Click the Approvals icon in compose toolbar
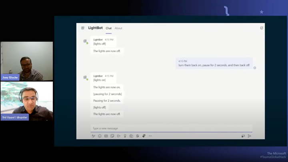Image resolution: width=288 pixels, height=162 pixels. click(x=131, y=136)
